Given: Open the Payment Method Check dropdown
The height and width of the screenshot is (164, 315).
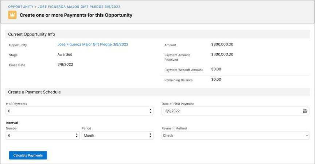Looking at the screenshot, I should (235, 136).
